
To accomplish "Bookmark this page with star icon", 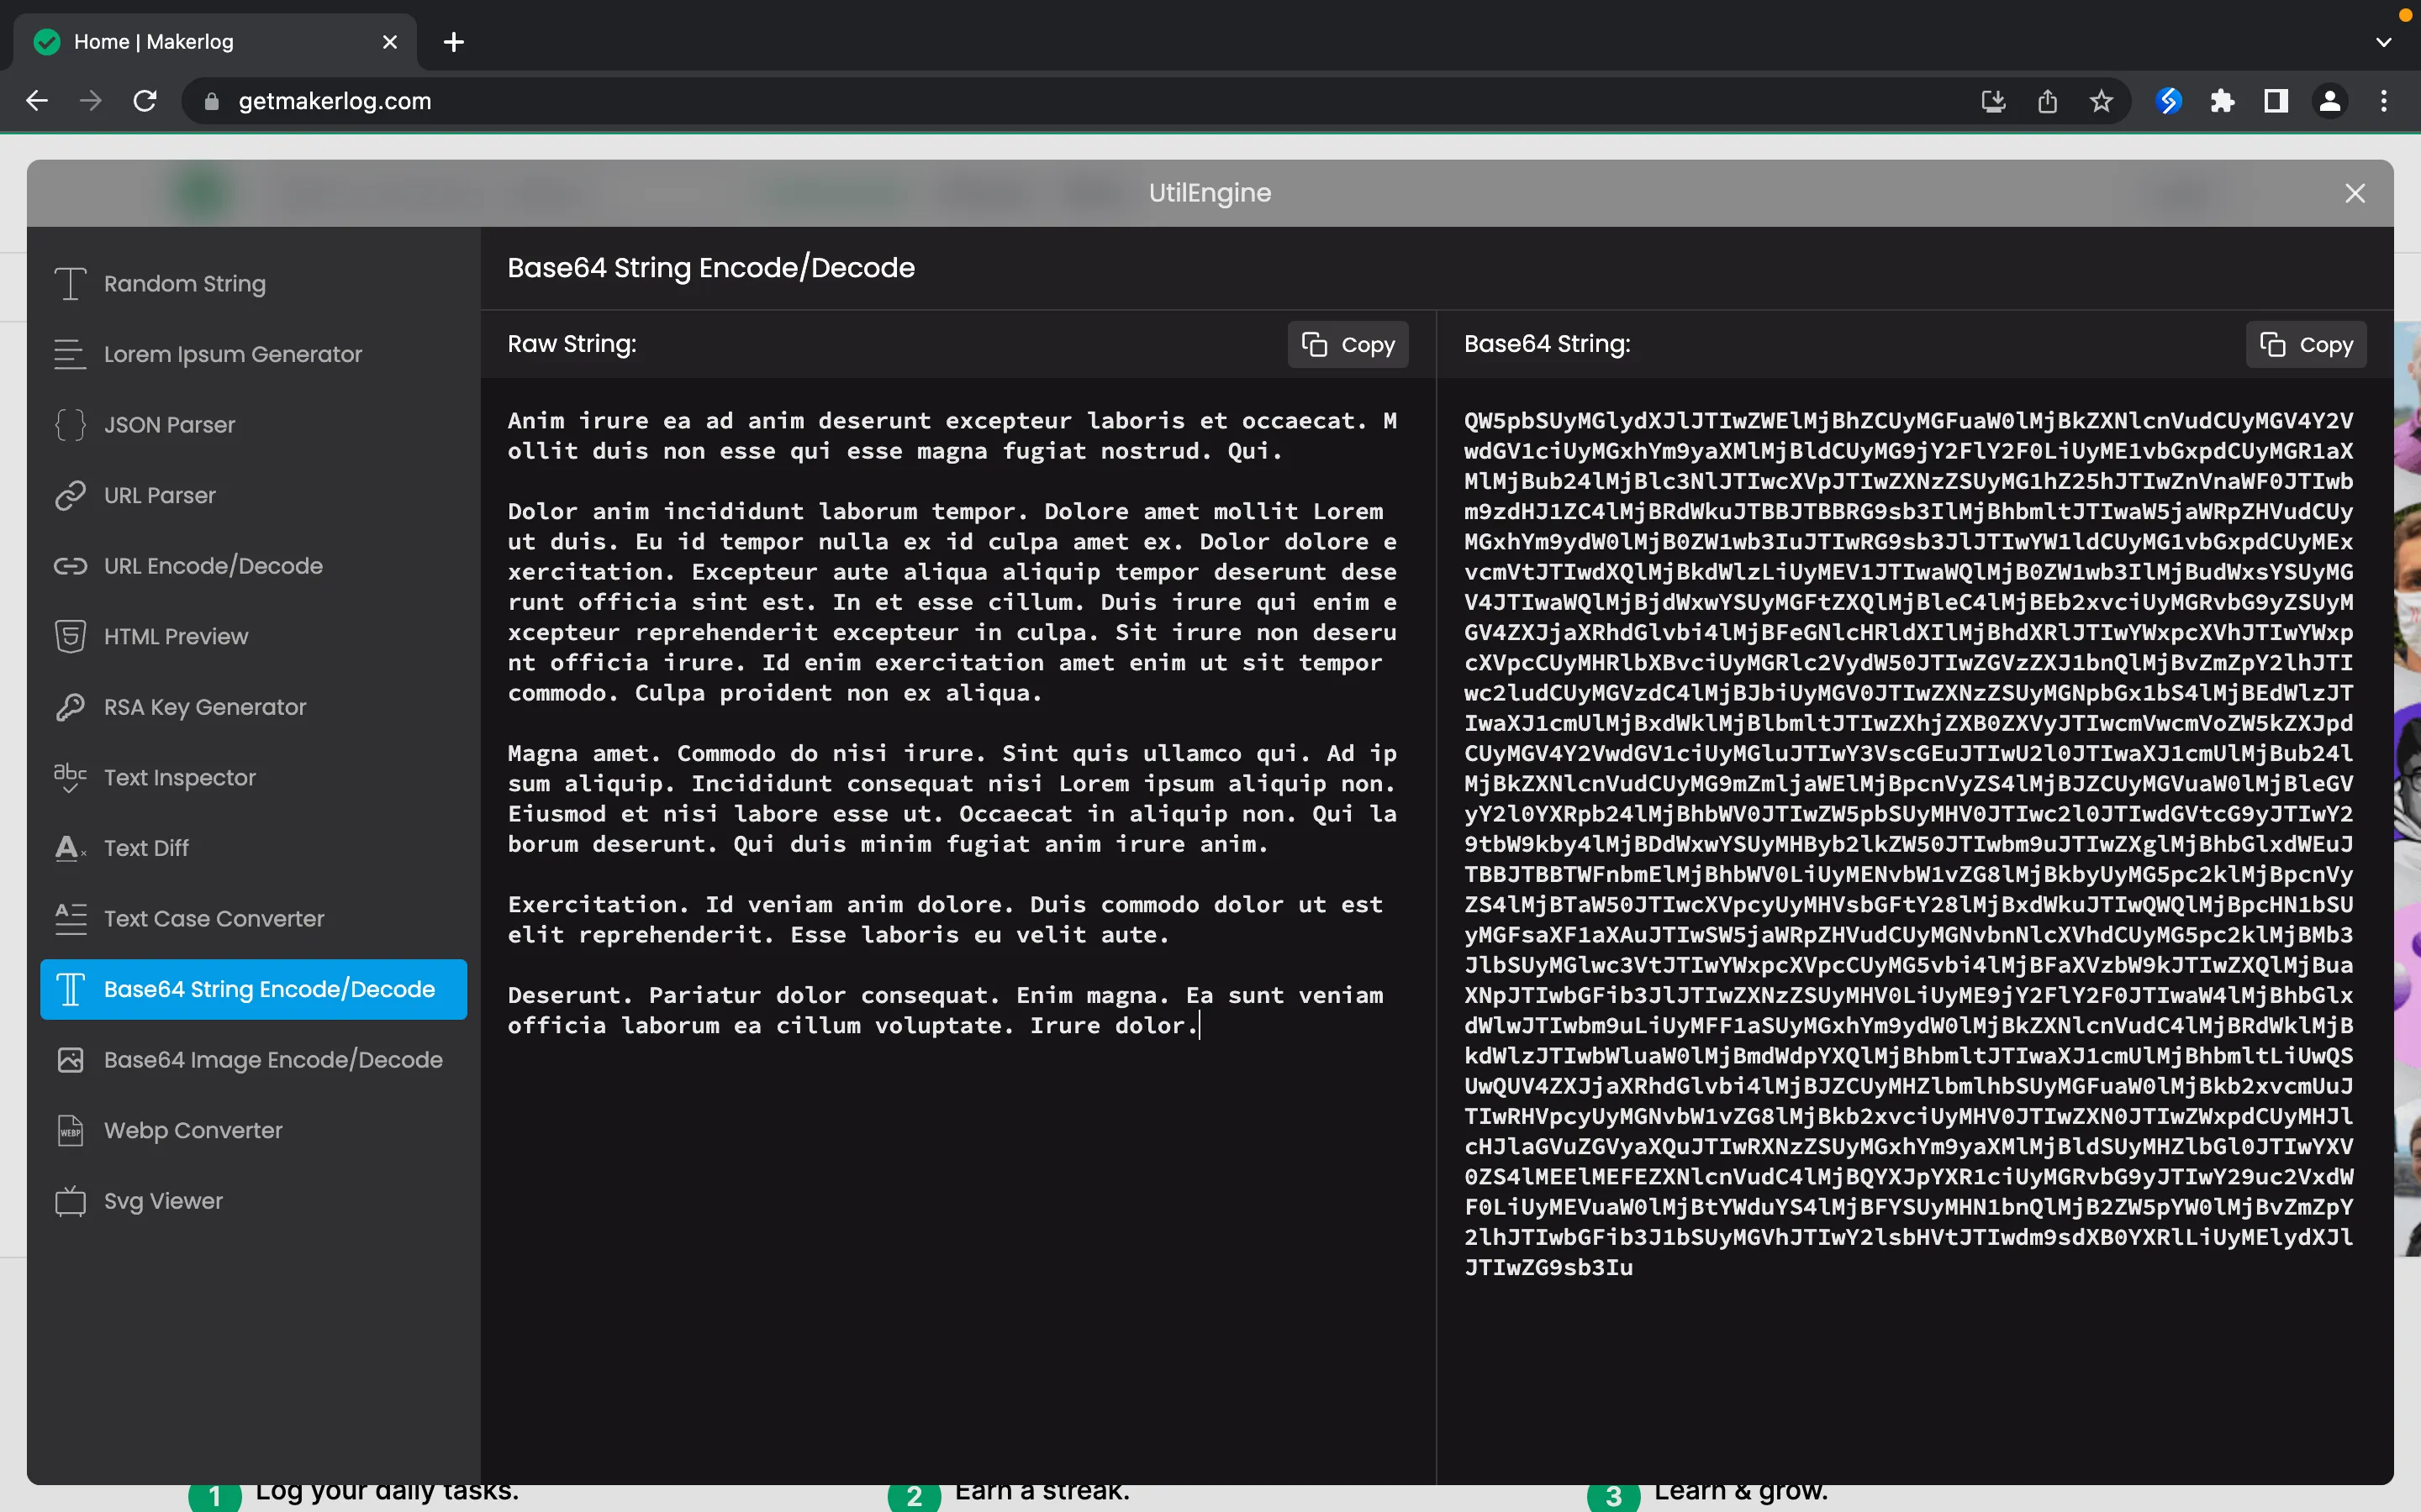I will click(2101, 101).
